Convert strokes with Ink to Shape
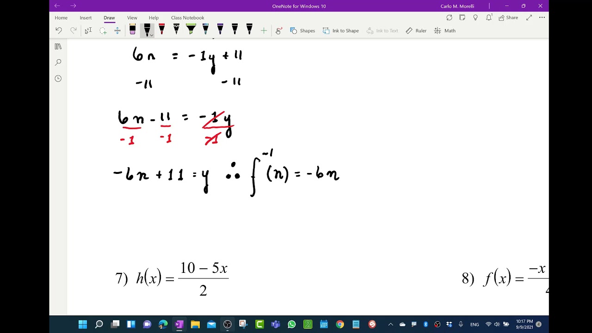This screenshot has height=333, width=592. [341, 31]
